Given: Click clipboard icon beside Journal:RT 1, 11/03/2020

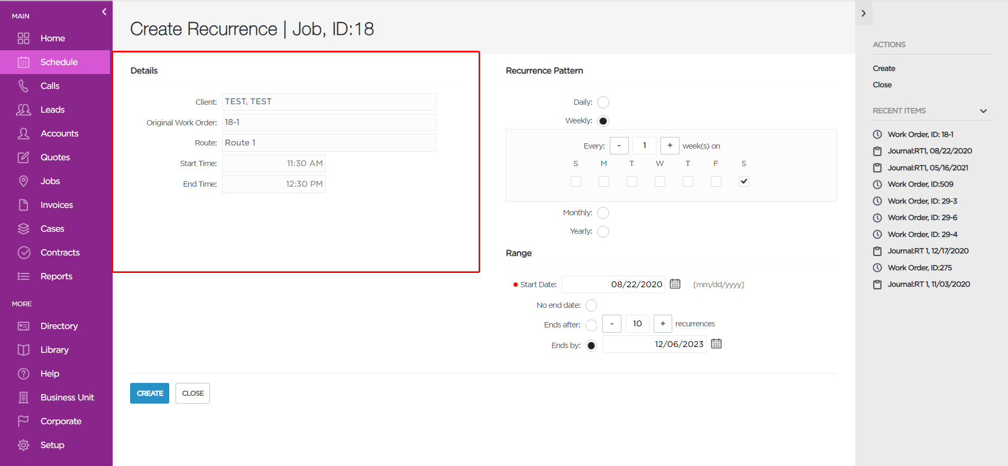Looking at the screenshot, I should click(877, 285).
